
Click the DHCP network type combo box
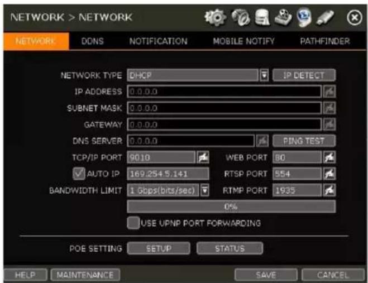193,75
